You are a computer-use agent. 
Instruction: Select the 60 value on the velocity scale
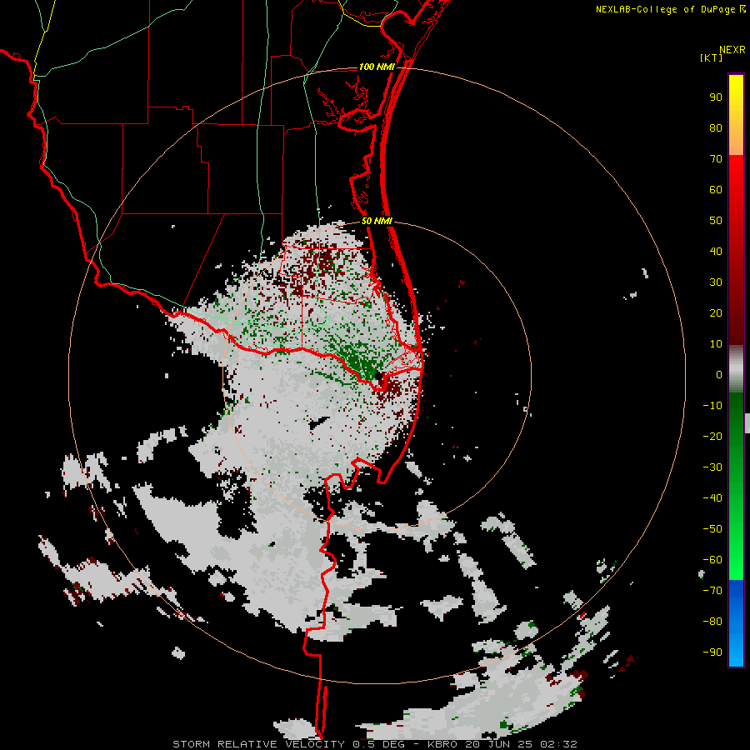pyautogui.click(x=716, y=189)
